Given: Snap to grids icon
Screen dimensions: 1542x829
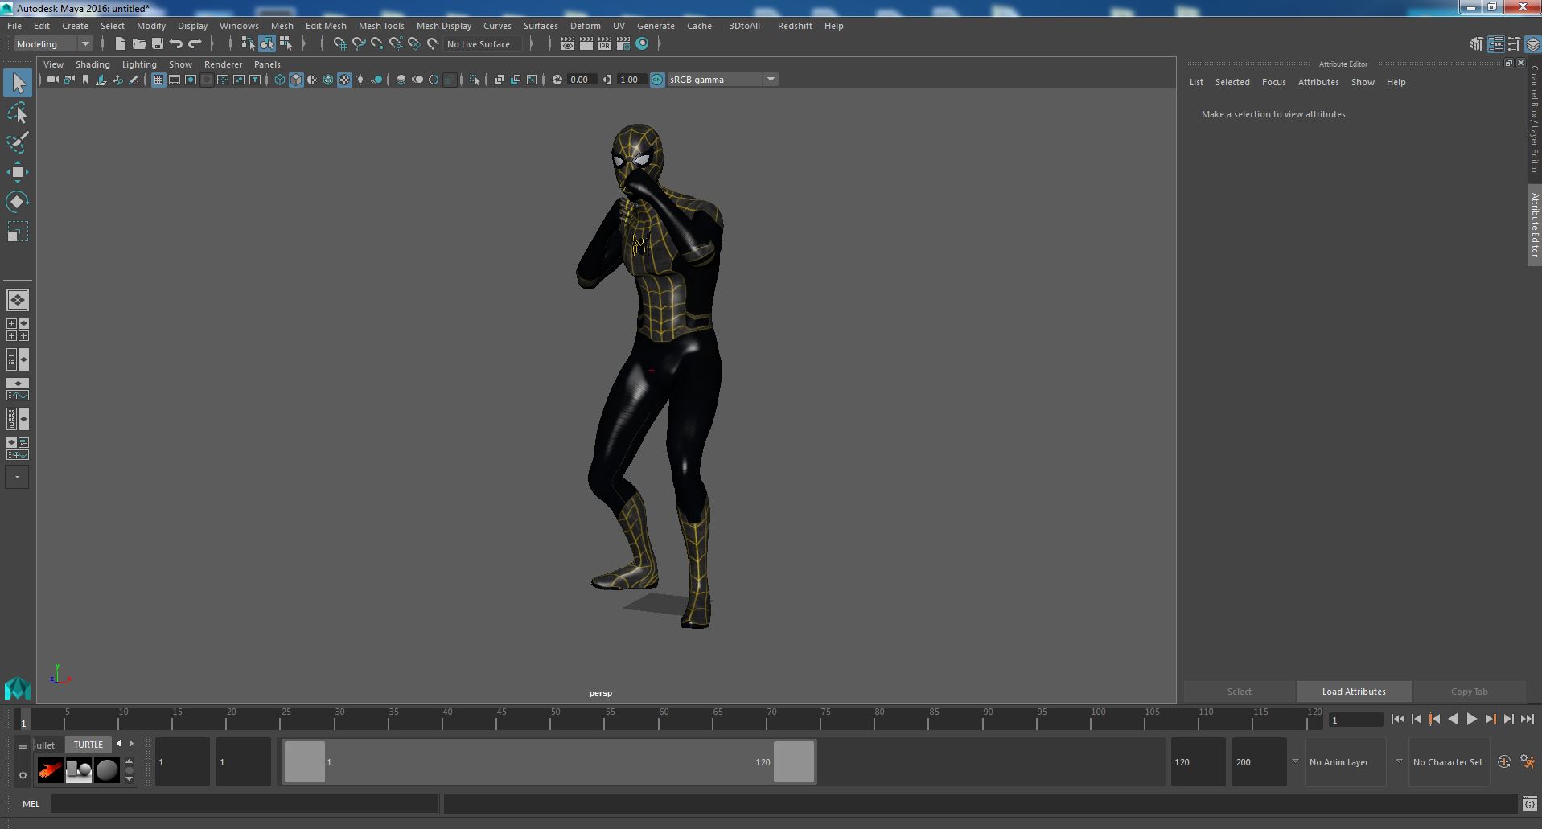Looking at the screenshot, I should [x=339, y=43].
